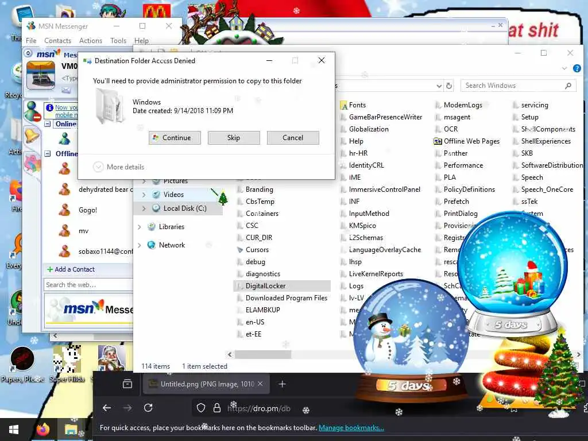Click the mail envelope icon in Messenger
Screen dimensions: 588x441
coord(66,90)
